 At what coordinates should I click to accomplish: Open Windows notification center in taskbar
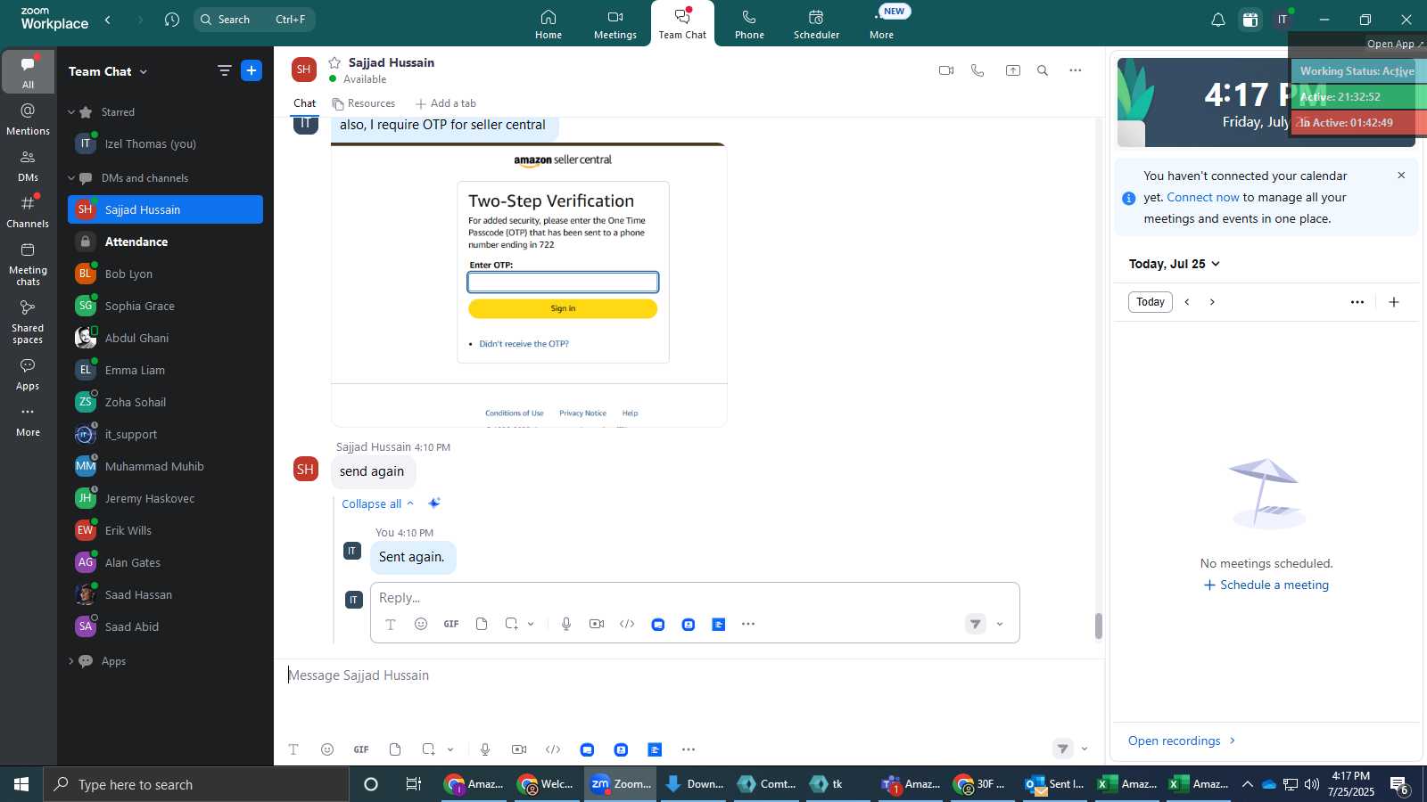point(1400,784)
